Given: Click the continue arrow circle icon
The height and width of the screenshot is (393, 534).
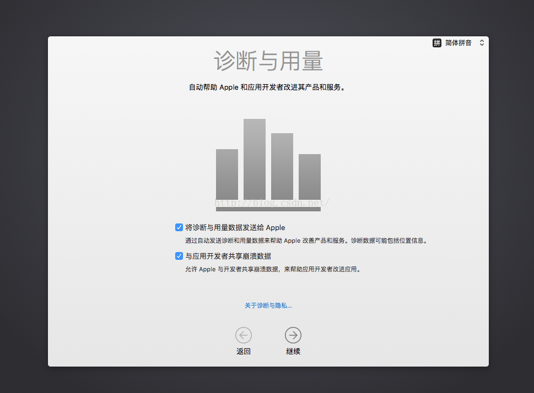Looking at the screenshot, I should [293, 335].
